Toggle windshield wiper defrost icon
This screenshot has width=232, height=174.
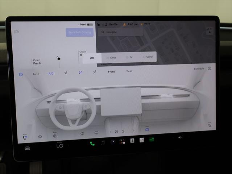point(40,136)
